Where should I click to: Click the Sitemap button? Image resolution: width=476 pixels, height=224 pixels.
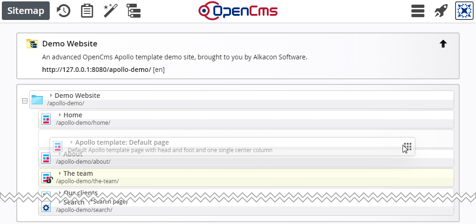(26, 11)
